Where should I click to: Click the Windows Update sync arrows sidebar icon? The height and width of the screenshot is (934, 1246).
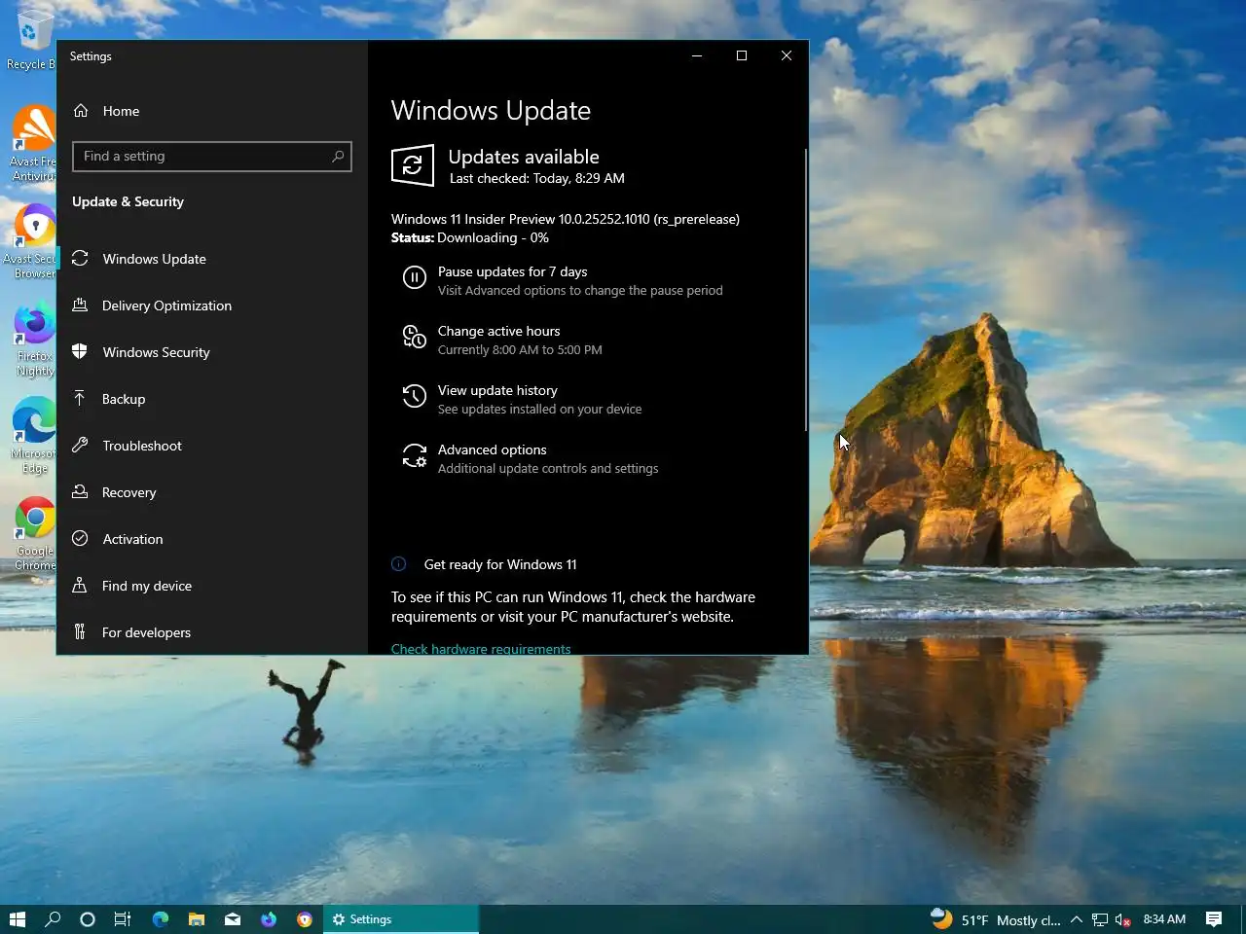click(x=80, y=259)
